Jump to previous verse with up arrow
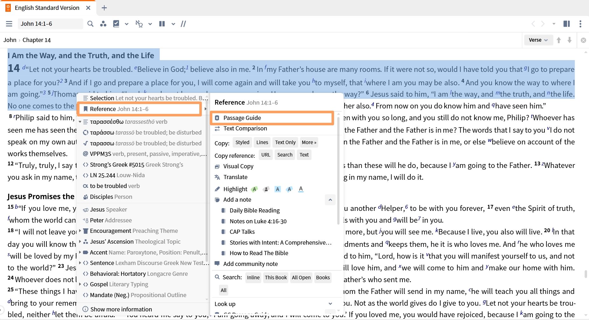Screen dimensions: 589x320 pyautogui.click(x=559, y=40)
